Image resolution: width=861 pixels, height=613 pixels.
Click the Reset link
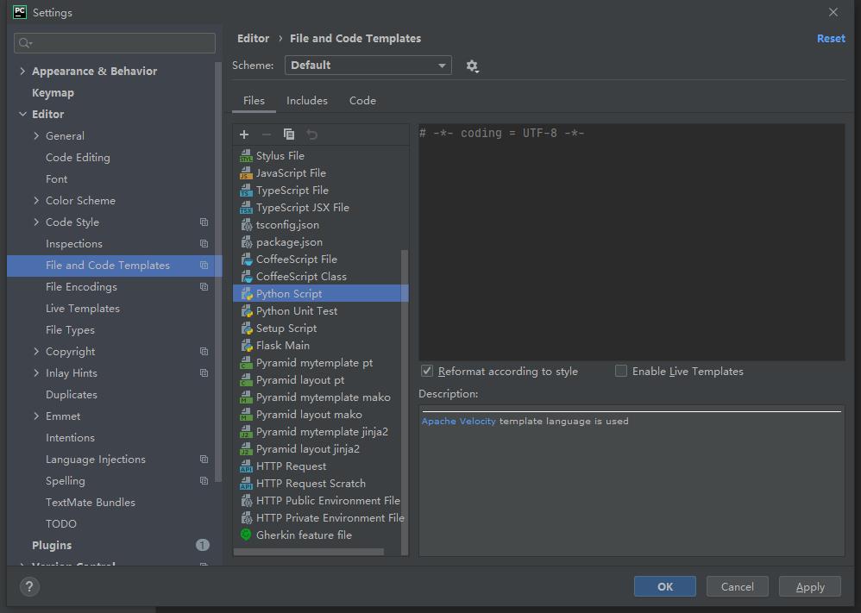pos(831,39)
